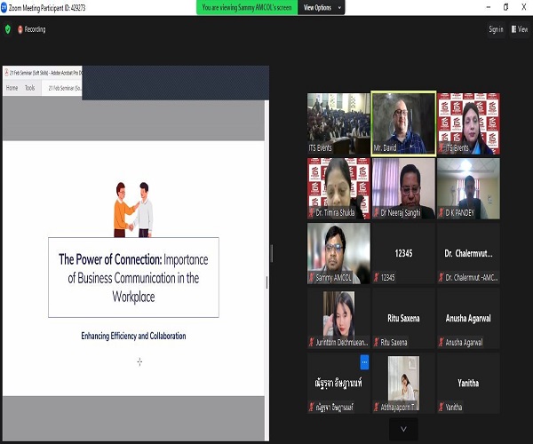Open the View Options dropdown
This screenshot has width=533, height=444.
pyautogui.click(x=322, y=7)
